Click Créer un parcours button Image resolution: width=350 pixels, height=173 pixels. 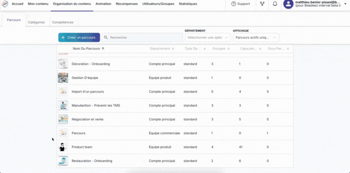79,38
